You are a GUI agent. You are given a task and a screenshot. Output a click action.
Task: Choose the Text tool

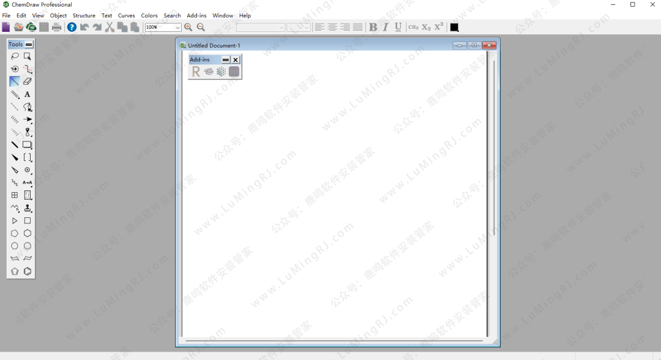point(28,94)
